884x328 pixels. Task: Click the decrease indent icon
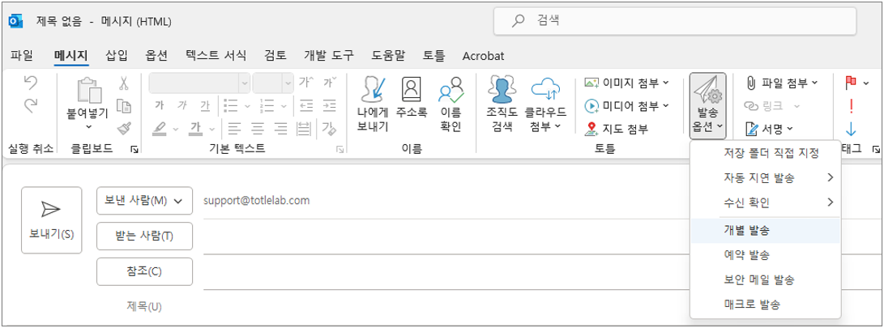305,106
